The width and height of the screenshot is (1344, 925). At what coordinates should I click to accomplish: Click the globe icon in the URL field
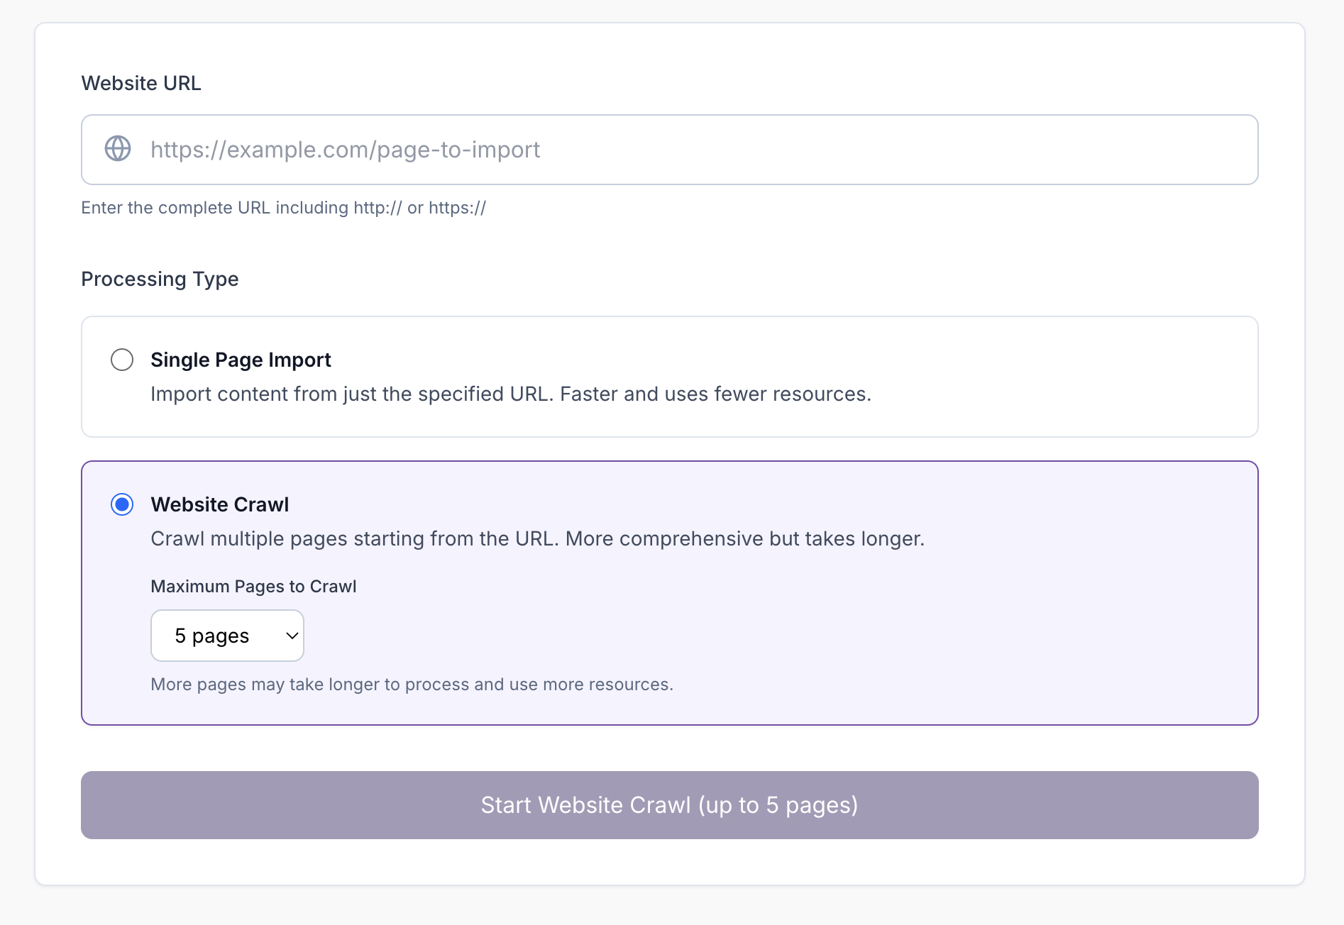[118, 149]
